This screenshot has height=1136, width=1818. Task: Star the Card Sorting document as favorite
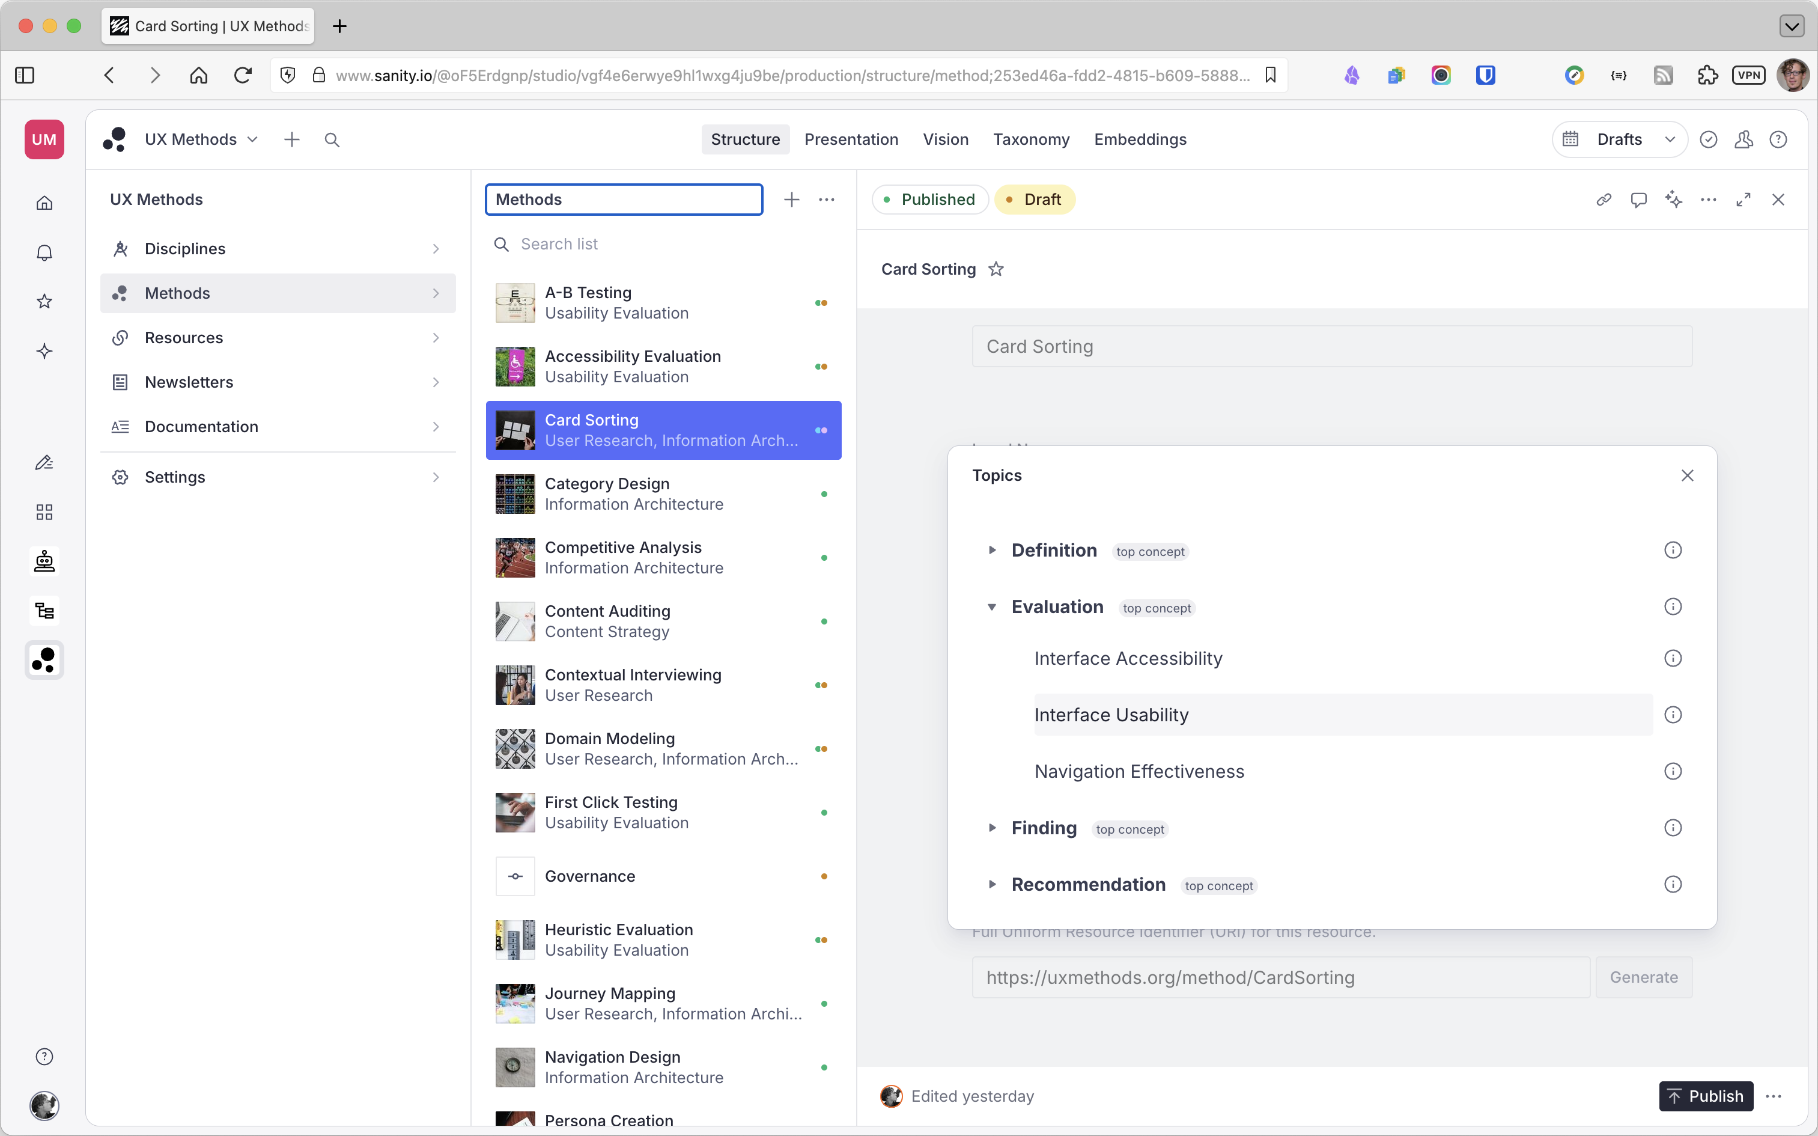point(997,268)
